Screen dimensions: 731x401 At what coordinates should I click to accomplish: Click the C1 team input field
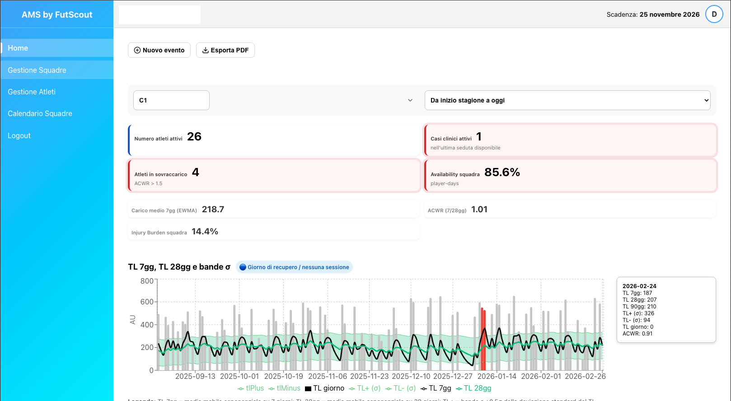pyautogui.click(x=171, y=100)
